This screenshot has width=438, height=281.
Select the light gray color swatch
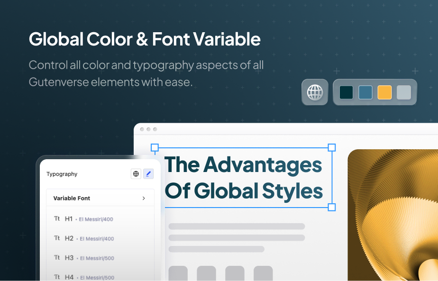tap(403, 92)
